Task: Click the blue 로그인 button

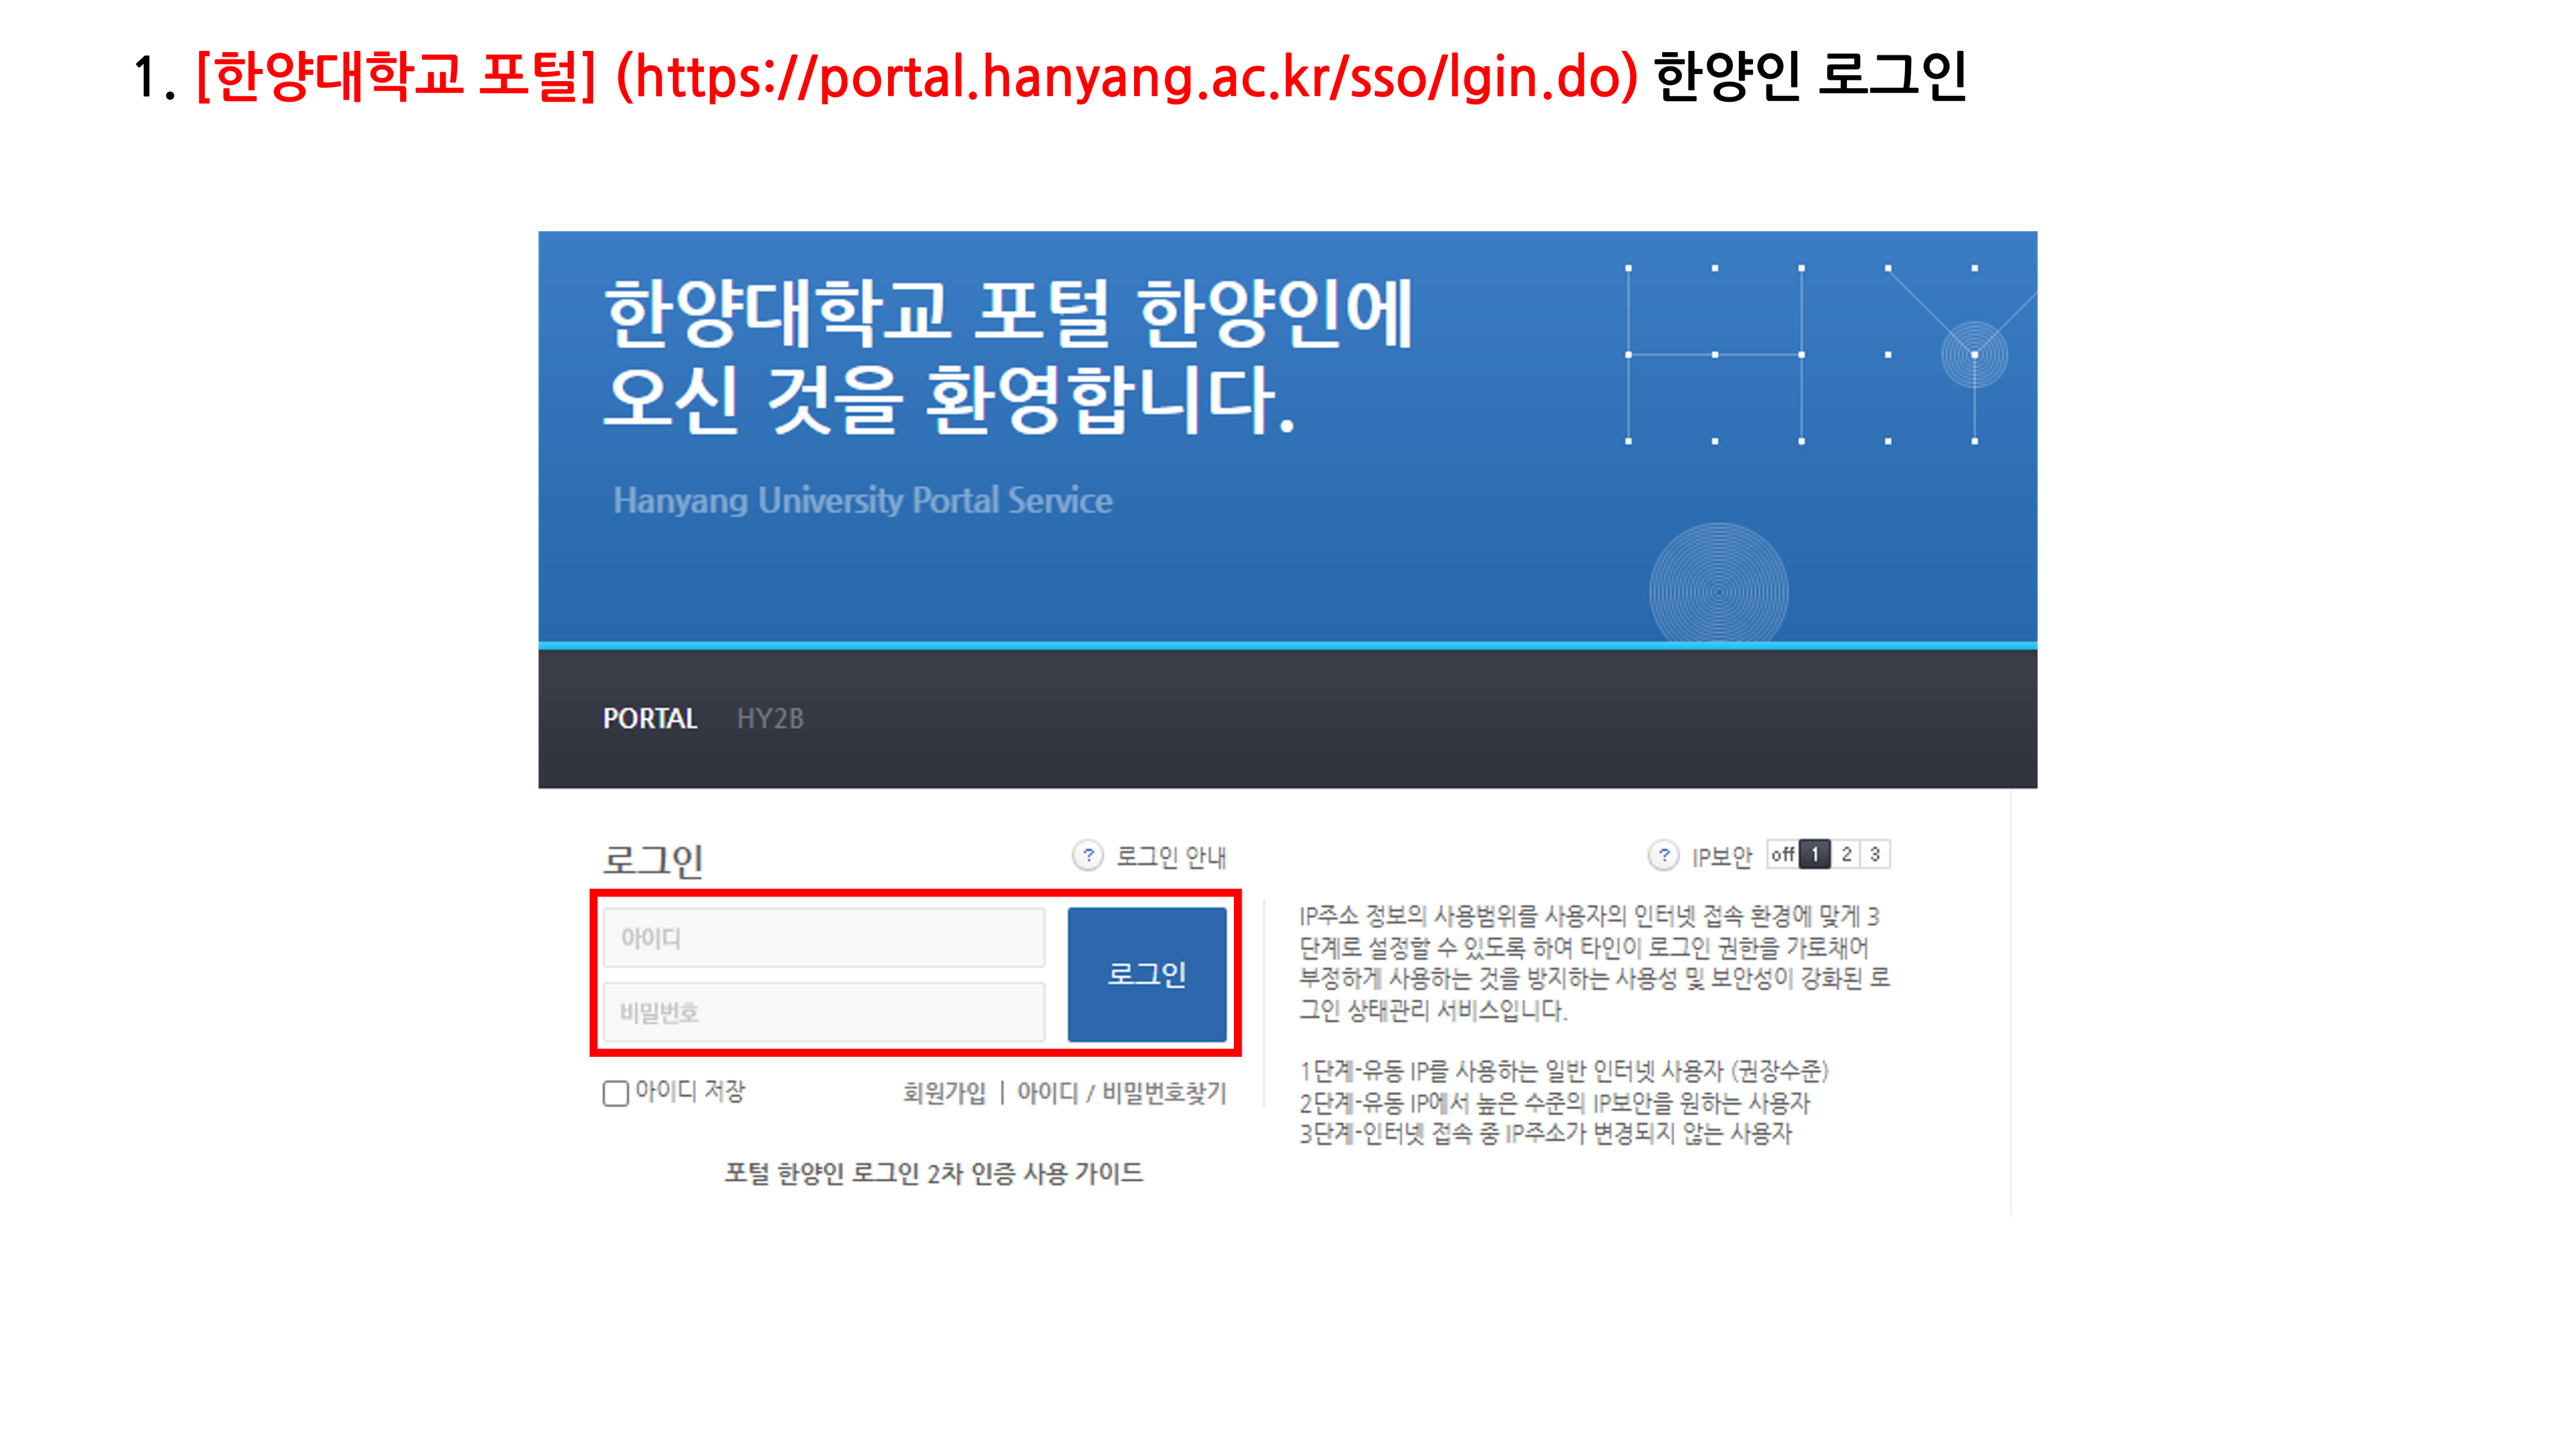Action: coord(1147,974)
